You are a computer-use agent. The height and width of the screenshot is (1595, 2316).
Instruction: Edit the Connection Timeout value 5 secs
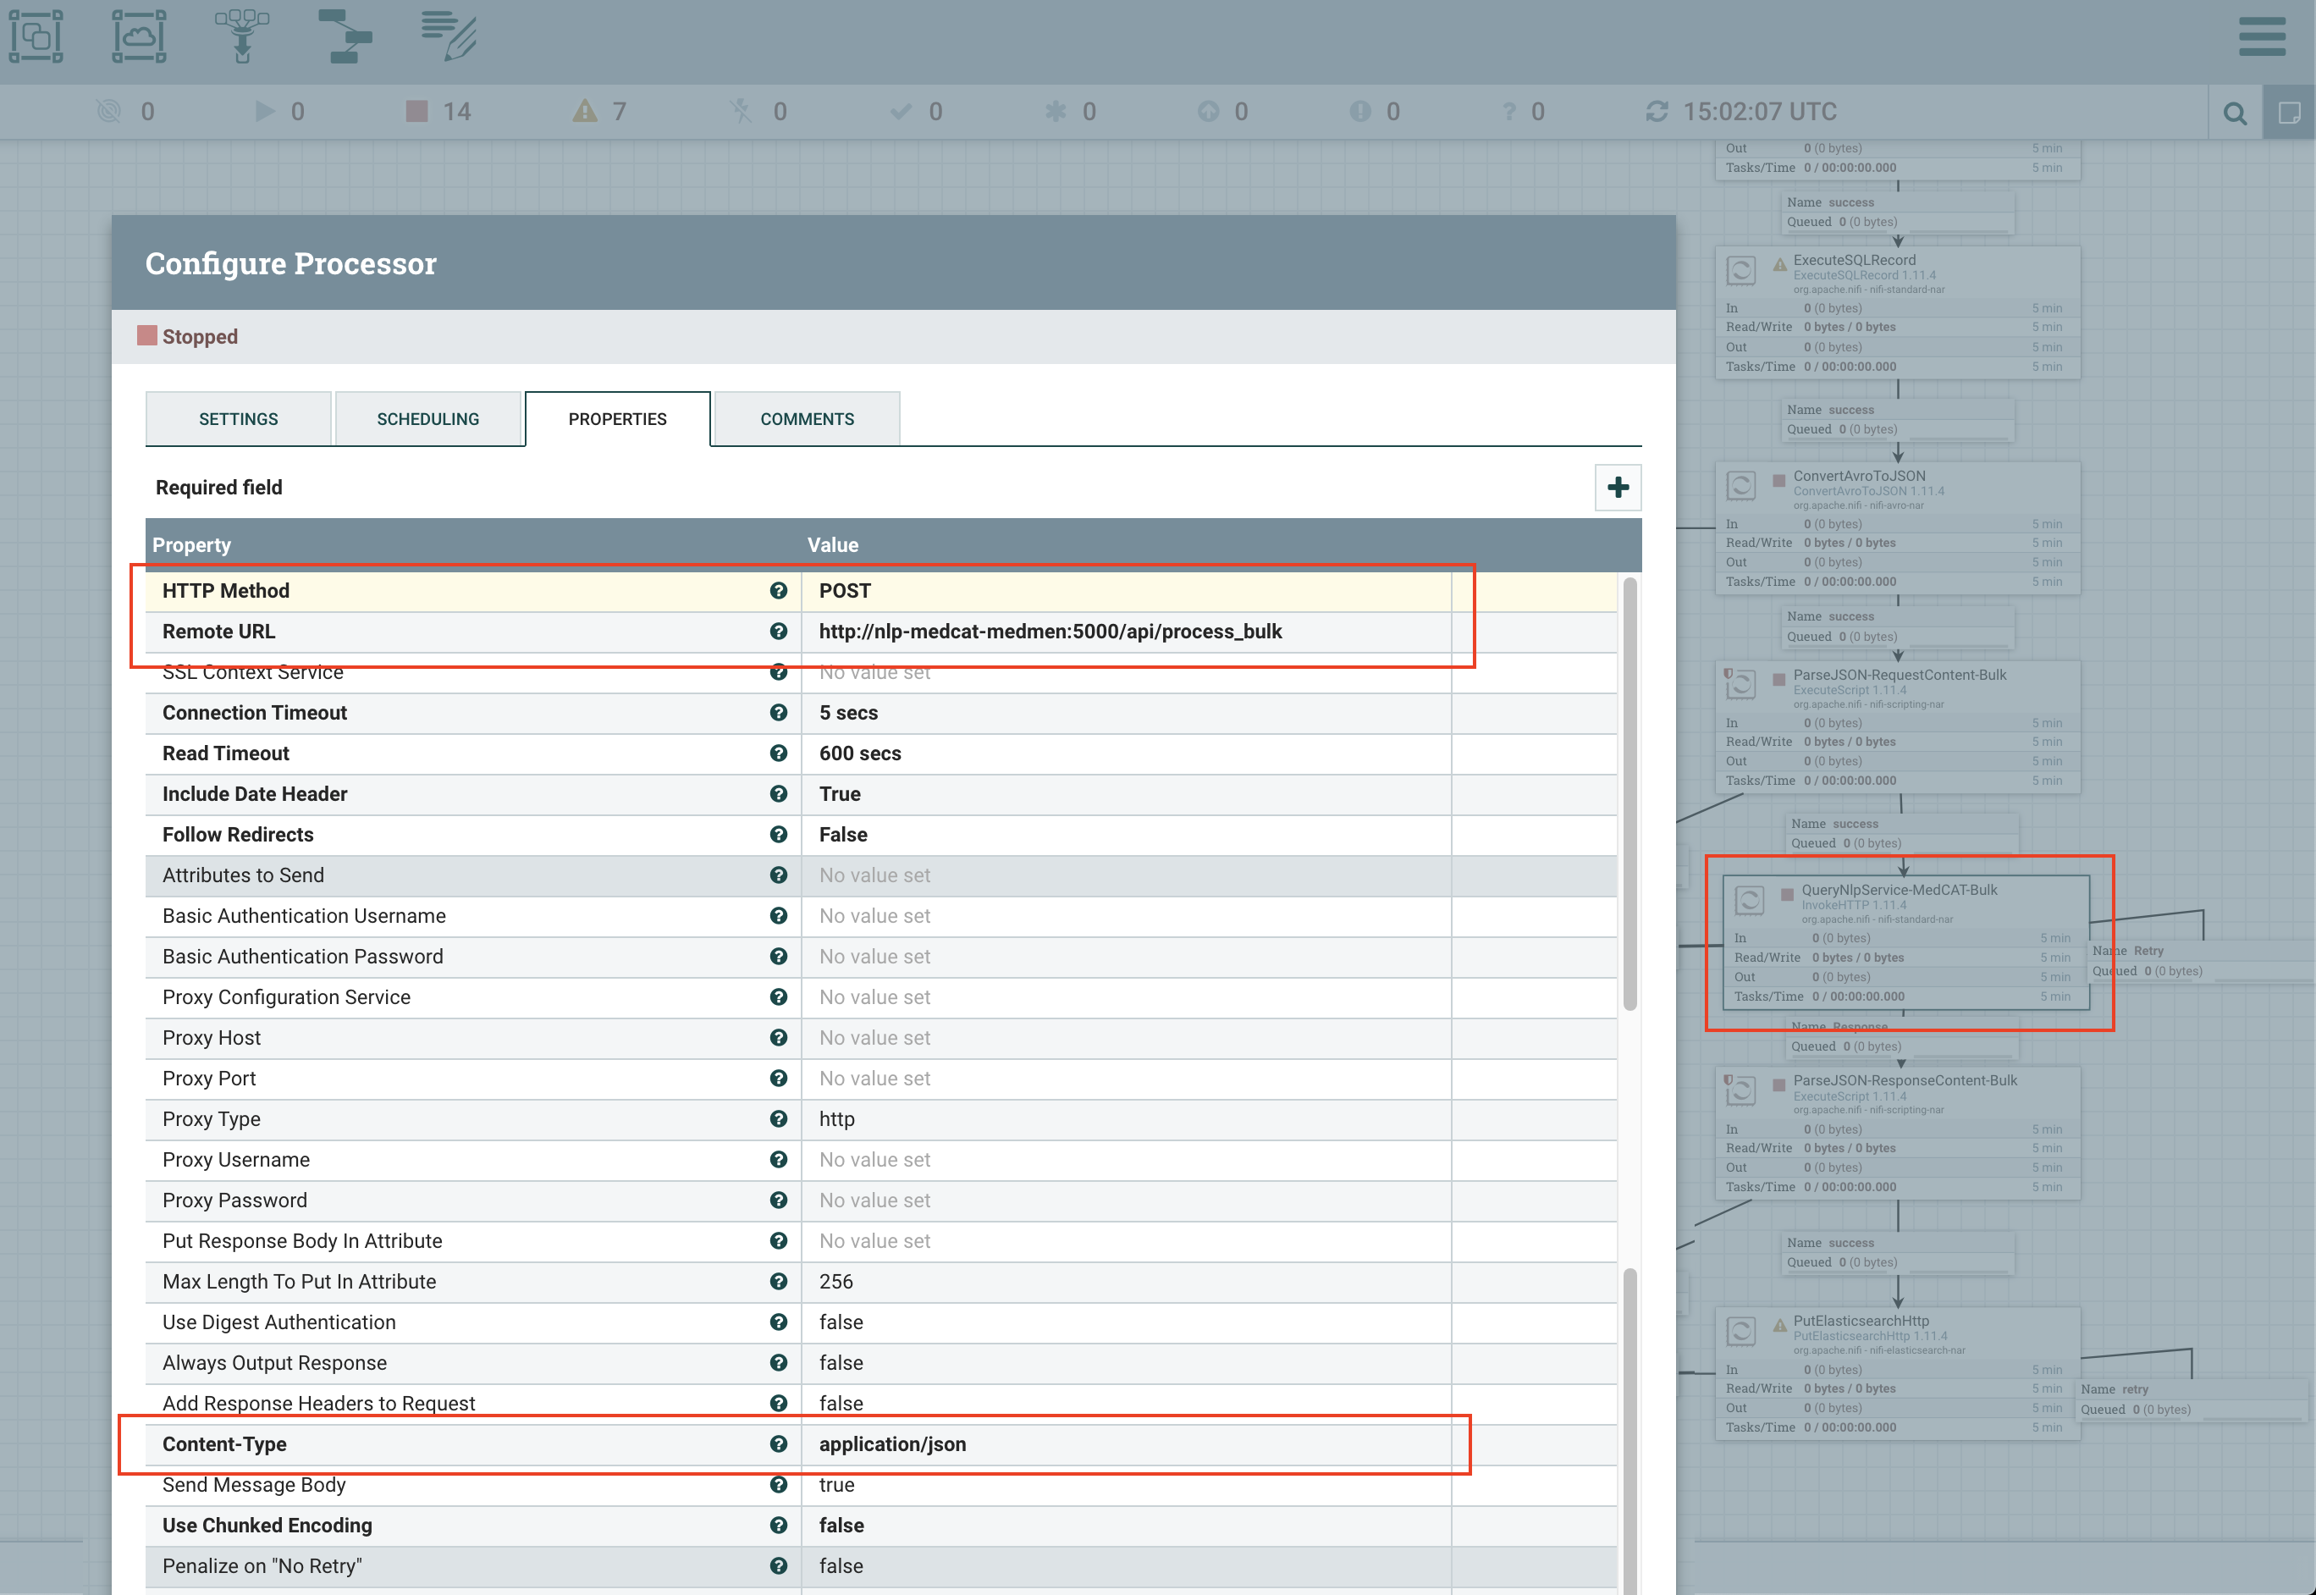point(1126,713)
